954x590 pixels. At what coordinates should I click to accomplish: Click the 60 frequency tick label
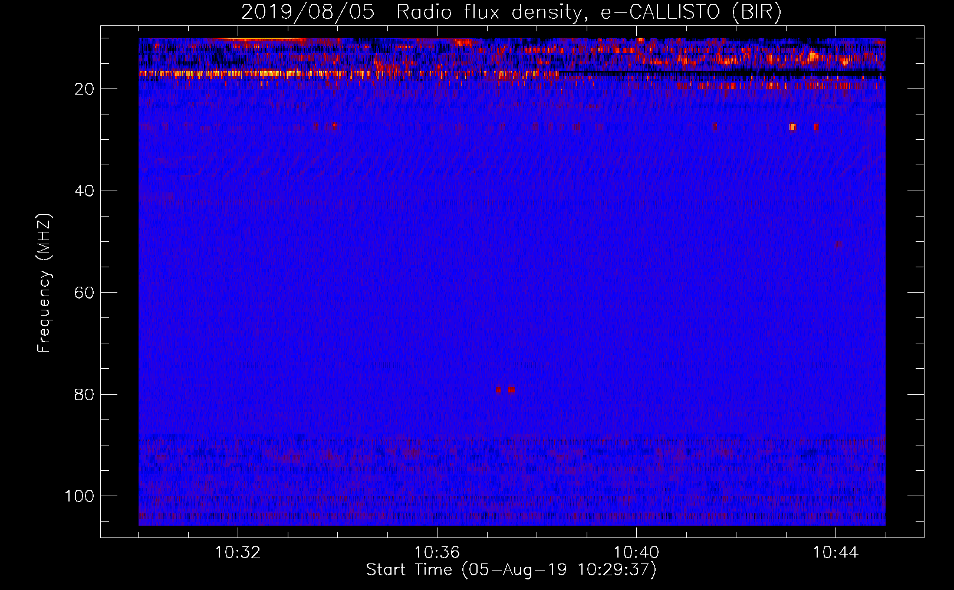click(84, 293)
